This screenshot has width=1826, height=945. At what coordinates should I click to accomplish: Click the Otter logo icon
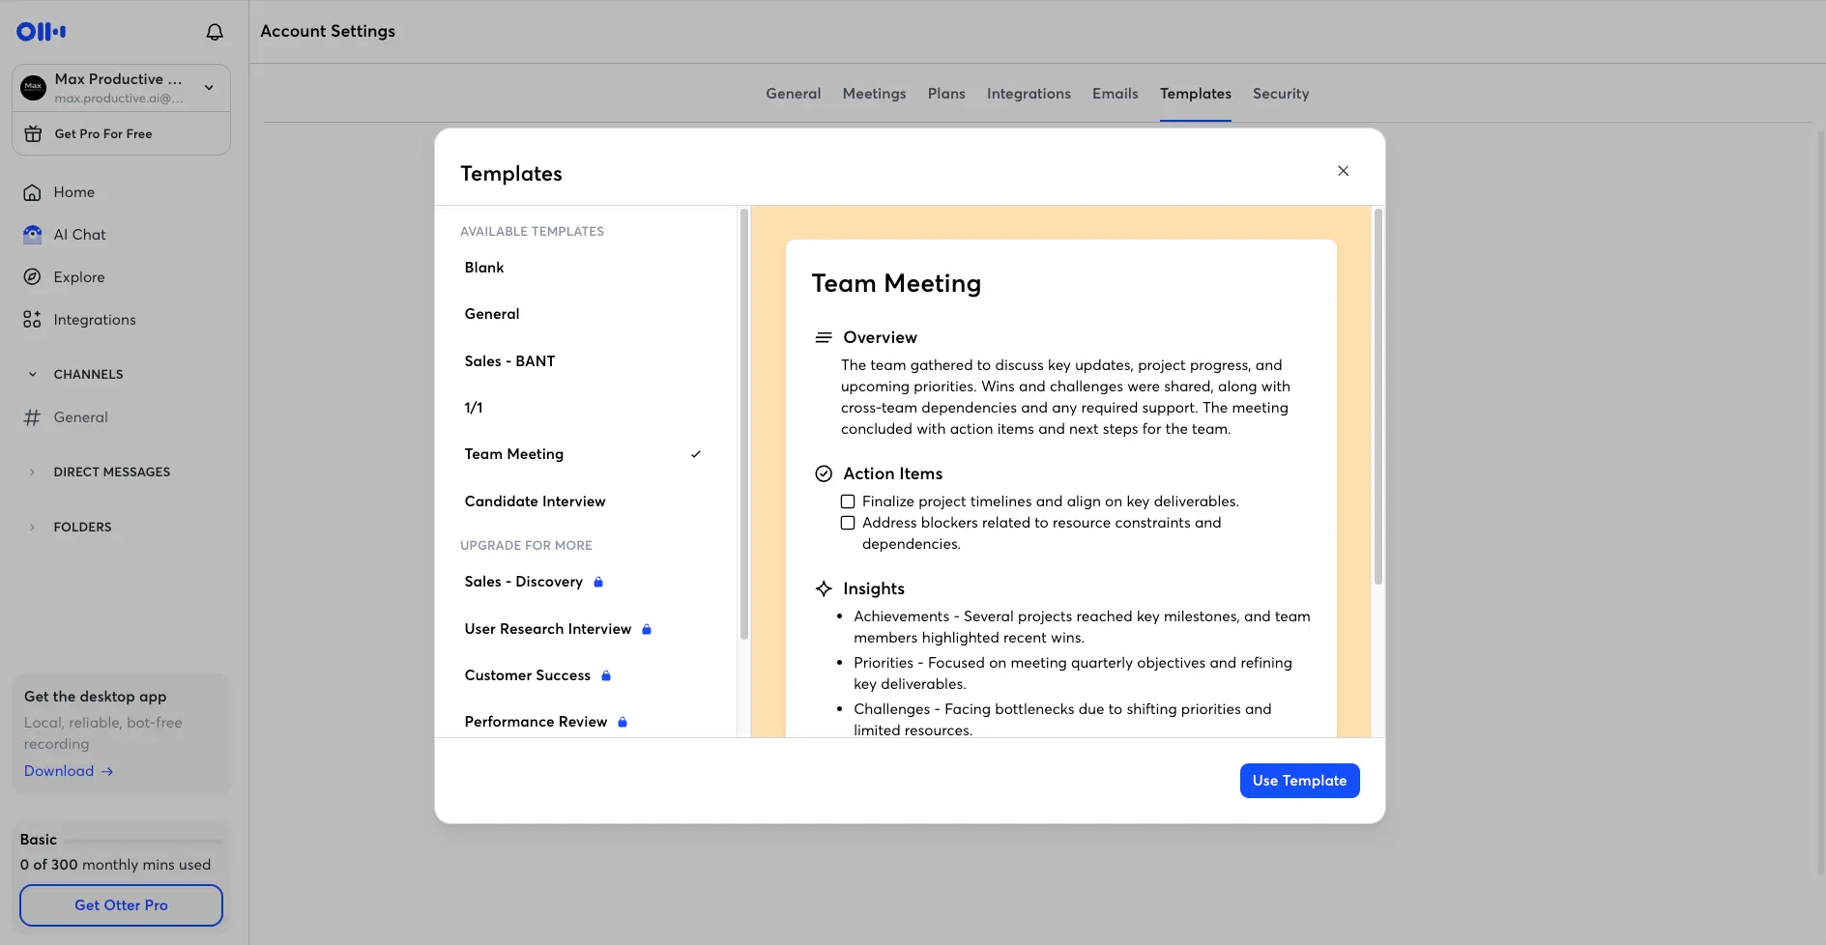tap(42, 32)
